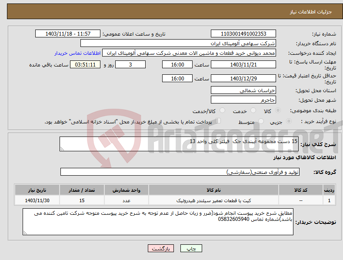Click the گروه کالا field تولید و فرآوری صنعتی
The width and height of the screenshot is (343, 260).
tap(180, 172)
